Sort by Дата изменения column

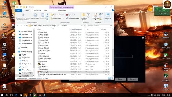(76, 29)
